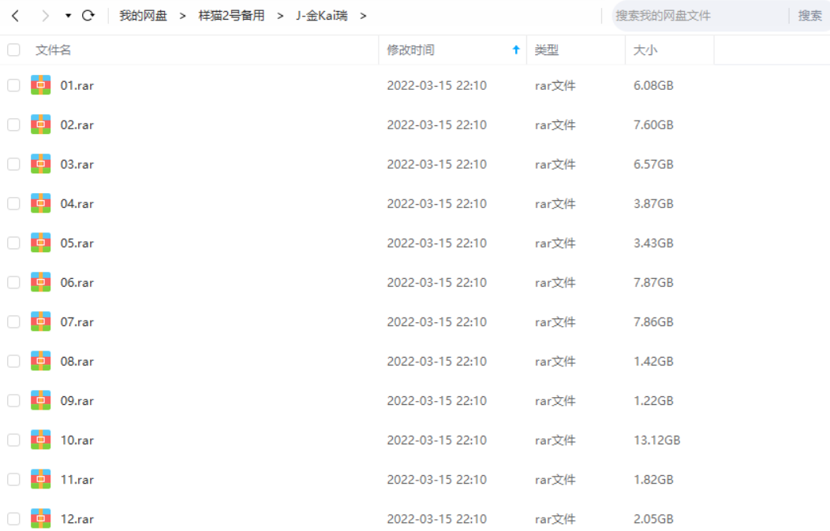This screenshot has height=531, width=830.
Task: Click the 07.rar archive icon
Action: (x=40, y=321)
